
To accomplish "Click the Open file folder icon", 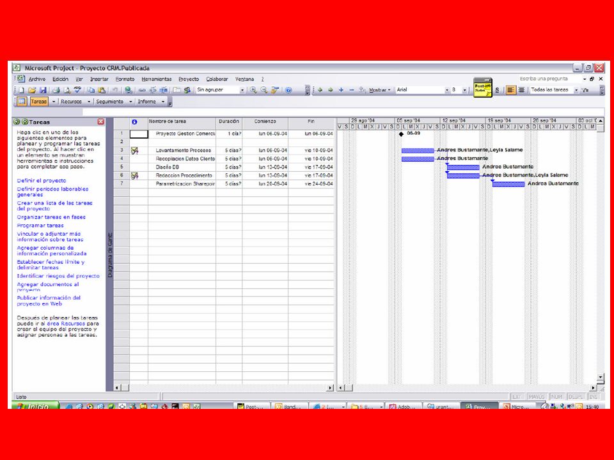I will [32, 90].
